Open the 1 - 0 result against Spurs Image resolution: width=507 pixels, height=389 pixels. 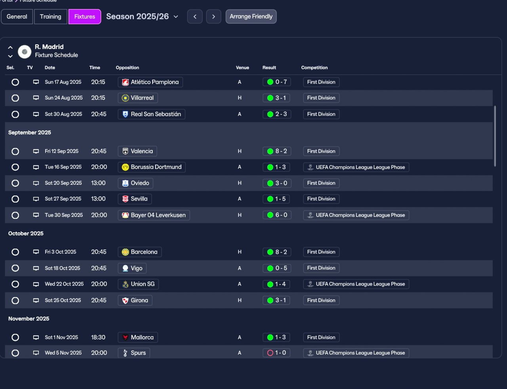point(276,353)
